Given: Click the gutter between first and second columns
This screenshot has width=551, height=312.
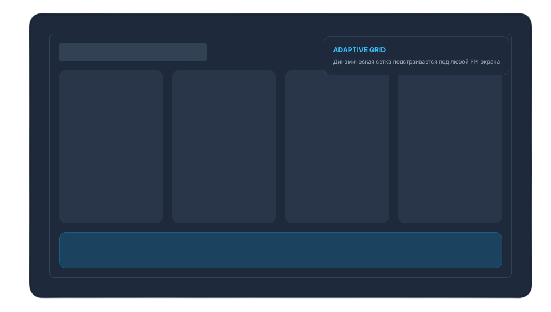Looking at the screenshot, I should coord(168,146).
